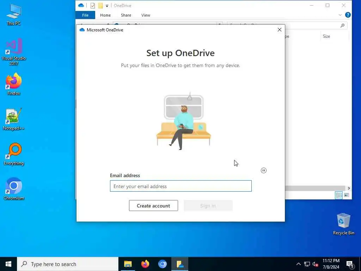Launch Firefox from the taskbar
The width and height of the screenshot is (361, 271).
coord(145,264)
